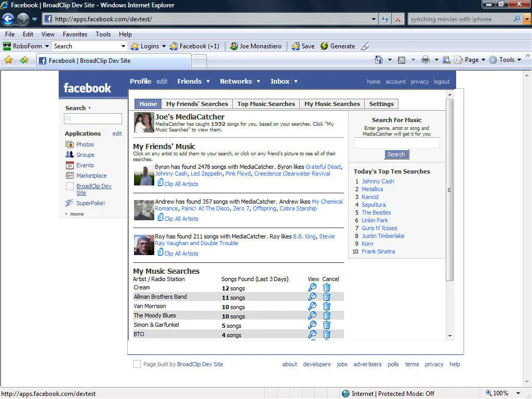Open the Favorites menu
The width and height of the screenshot is (532, 399).
click(75, 34)
